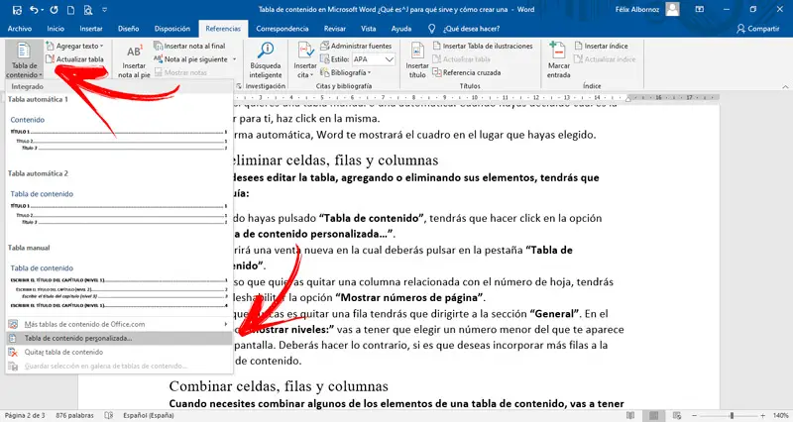Click the New document icon in quick access toolbar
793x422 pixels.
tap(71, 10)
